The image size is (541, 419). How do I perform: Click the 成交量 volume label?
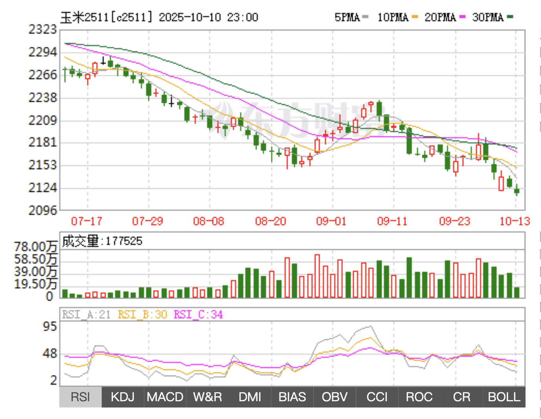(80, 241)
